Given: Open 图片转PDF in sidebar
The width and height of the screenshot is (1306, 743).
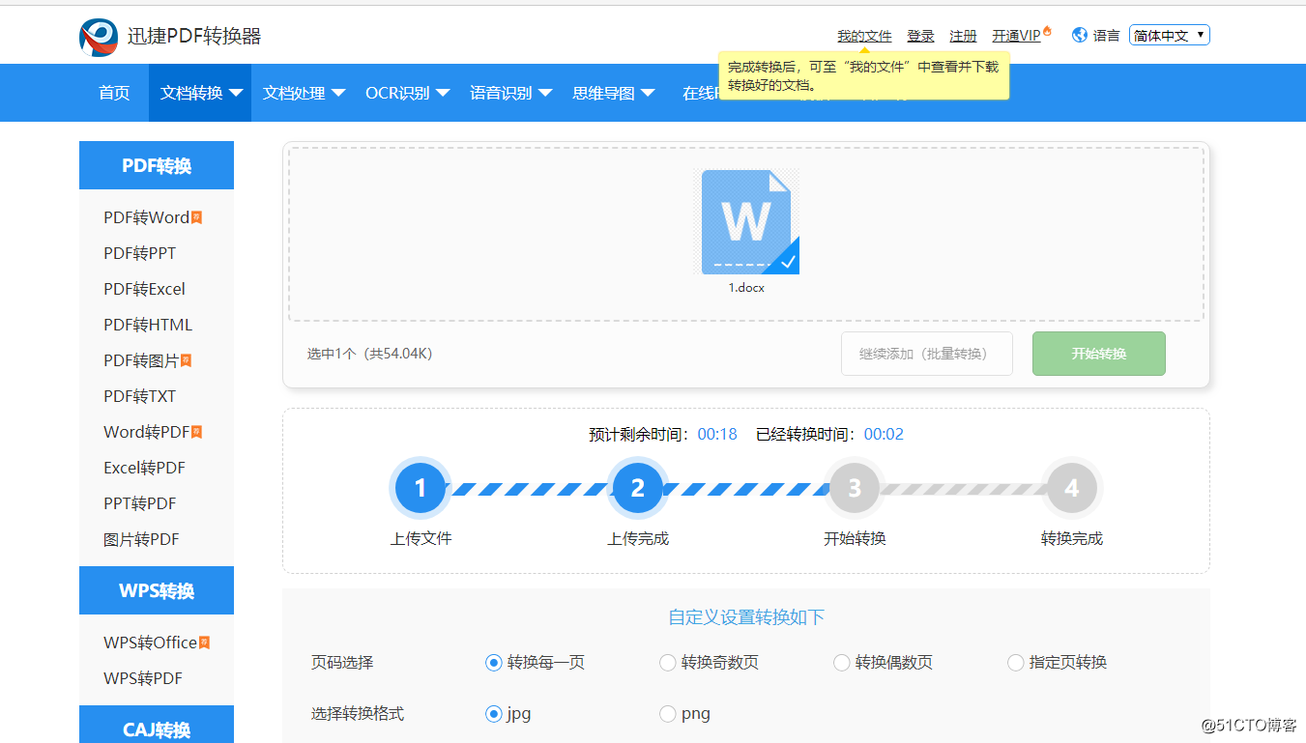Looking at the screenshot, I should (141, 539).
